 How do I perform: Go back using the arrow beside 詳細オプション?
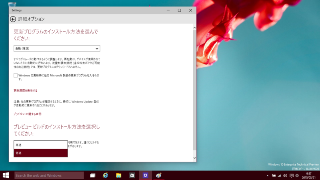coord(13,19)
